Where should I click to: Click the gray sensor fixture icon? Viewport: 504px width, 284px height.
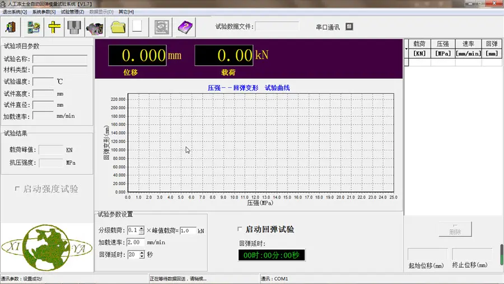[x=74, y=27]
